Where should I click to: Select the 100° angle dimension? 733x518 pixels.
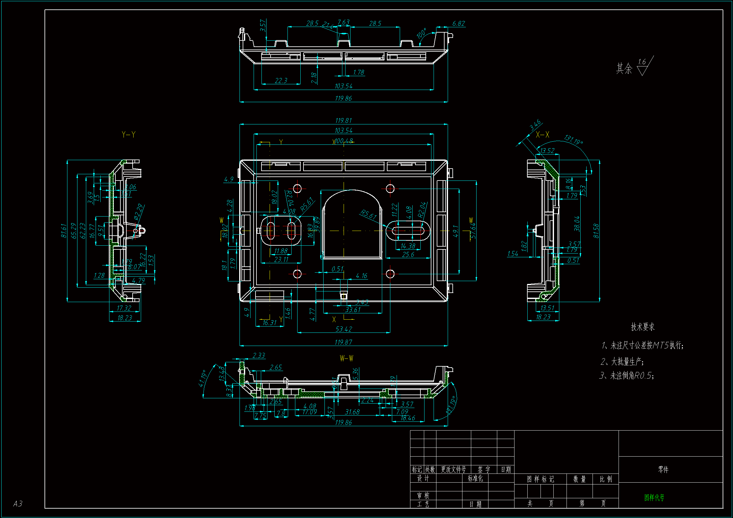(x=421, y=34)
